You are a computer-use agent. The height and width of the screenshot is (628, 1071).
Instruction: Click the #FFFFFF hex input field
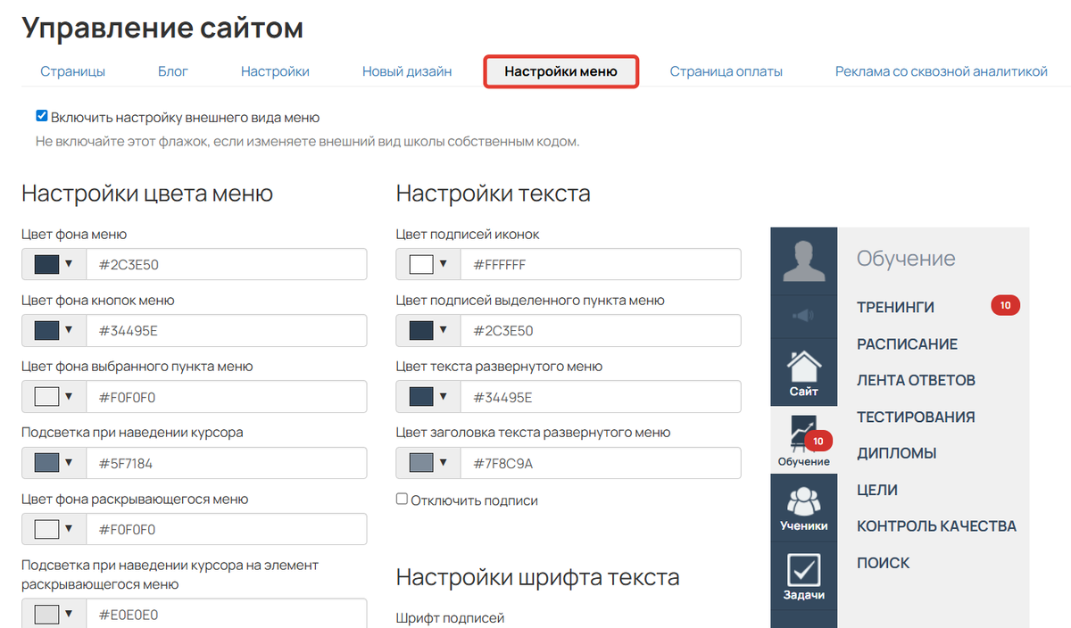[602, 264]
